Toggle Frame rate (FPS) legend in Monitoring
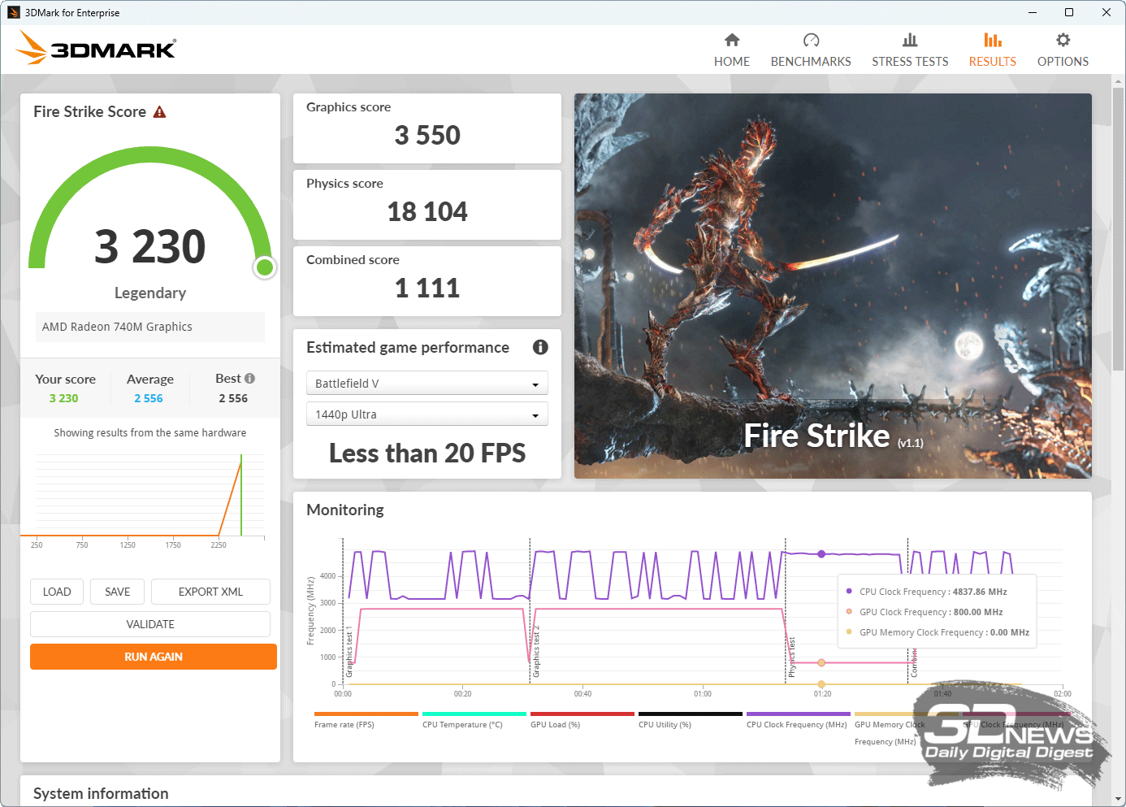 (344, 724)
